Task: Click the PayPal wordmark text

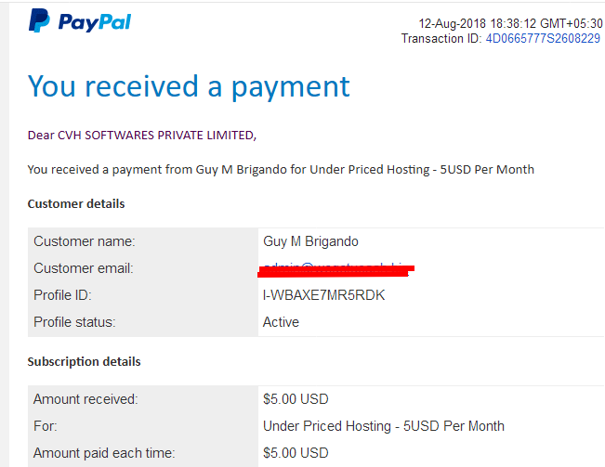Action: 95,21
